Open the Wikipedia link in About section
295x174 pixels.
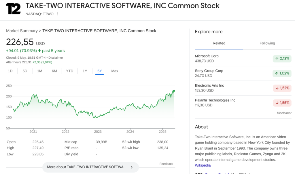click(203, 165)
